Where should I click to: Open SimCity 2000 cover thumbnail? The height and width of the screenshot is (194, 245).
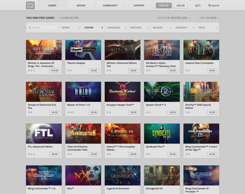point(201,92)
